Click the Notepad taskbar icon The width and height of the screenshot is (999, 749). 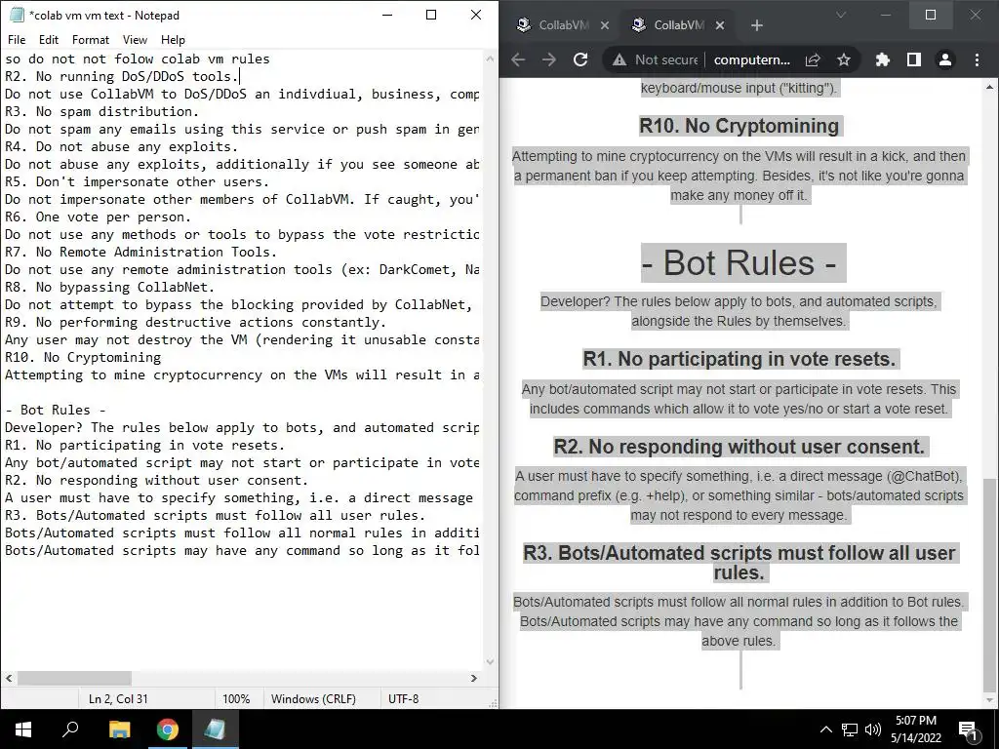pyautogui.click(x=215, y=729)
